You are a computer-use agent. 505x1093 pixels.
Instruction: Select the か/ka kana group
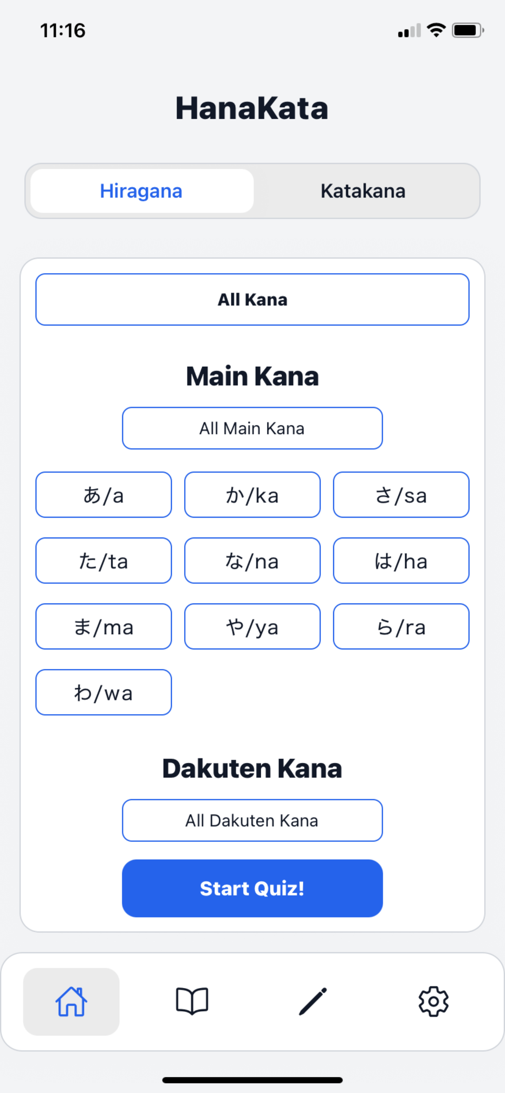coord(252,495)
